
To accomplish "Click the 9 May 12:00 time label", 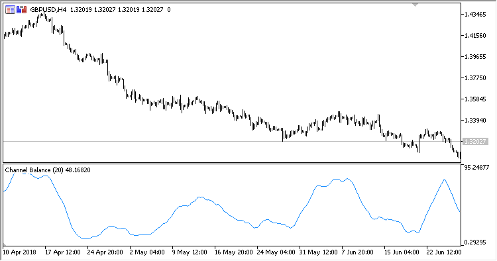I will [190, 252].
